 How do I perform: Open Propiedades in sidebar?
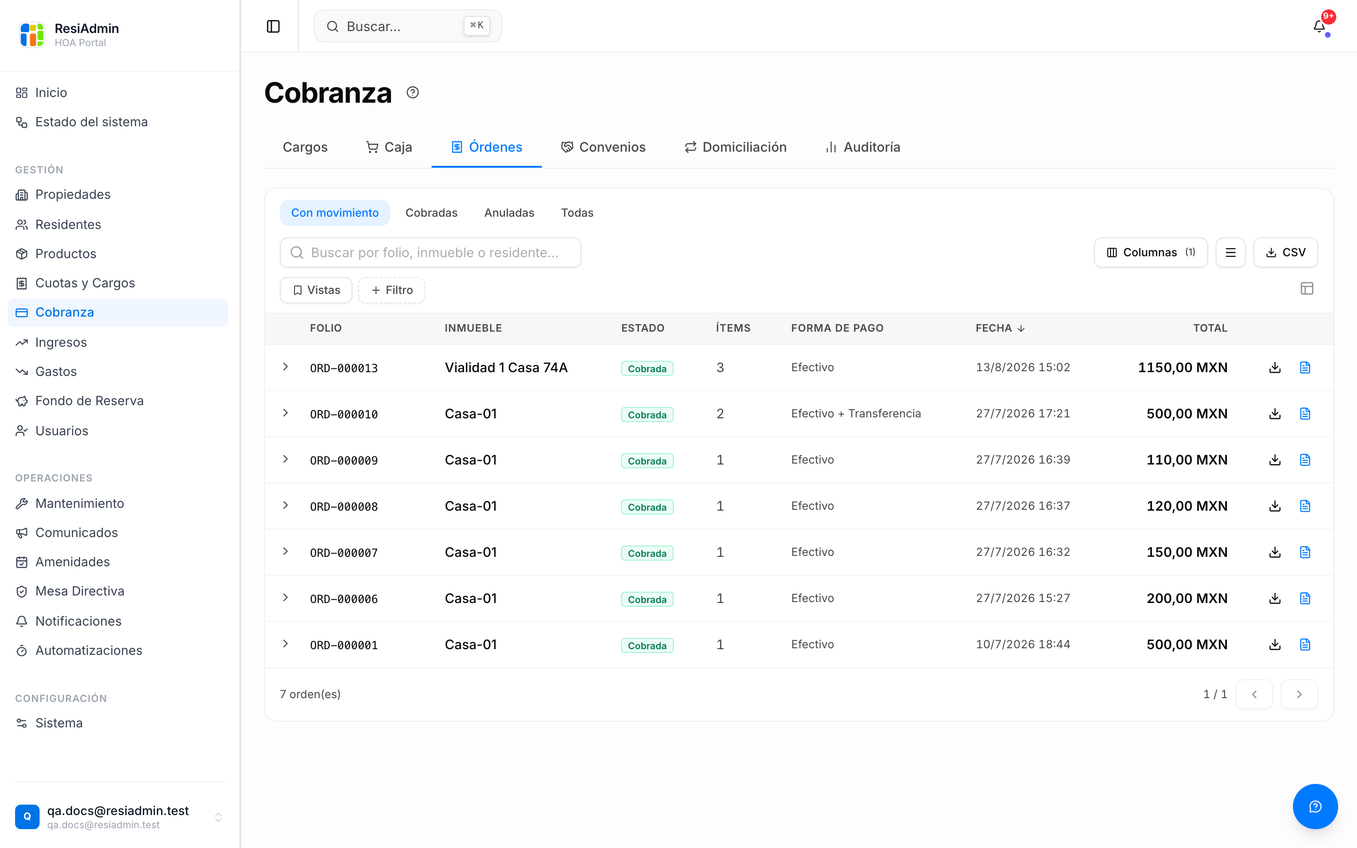pyautogui.click(x=118, y=195)
